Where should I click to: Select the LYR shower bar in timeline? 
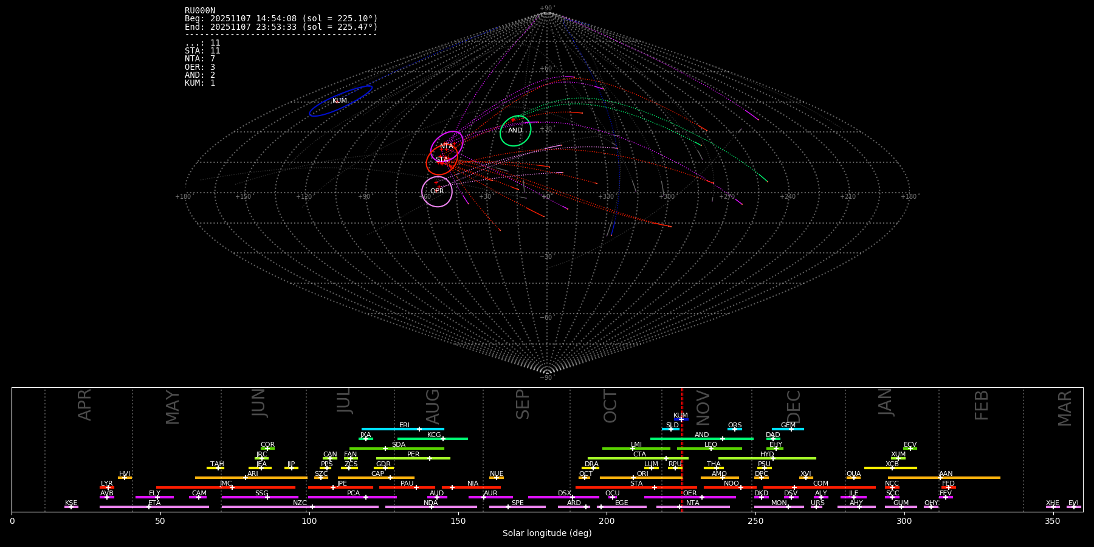tap(107, 487)
